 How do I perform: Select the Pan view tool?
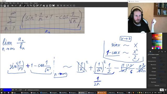[x=58, y=5]
